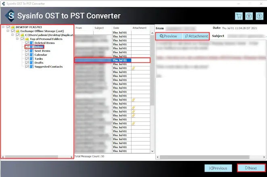
Task: Click the DESKTOP-FCA57U3 computer icon
Action: point(13,27)
